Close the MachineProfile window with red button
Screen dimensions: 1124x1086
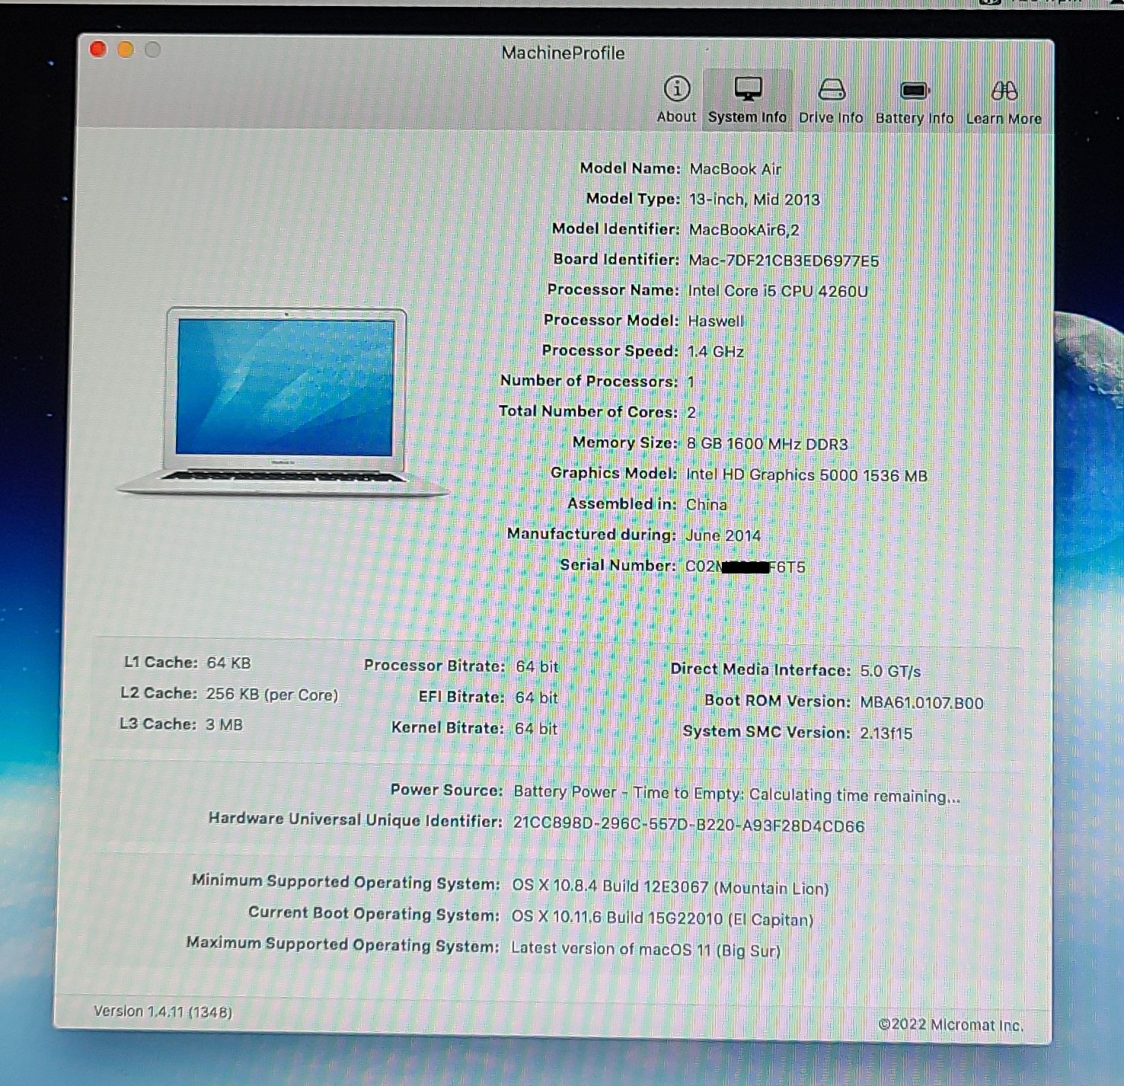pyautogui.click(x=98, y=50)
